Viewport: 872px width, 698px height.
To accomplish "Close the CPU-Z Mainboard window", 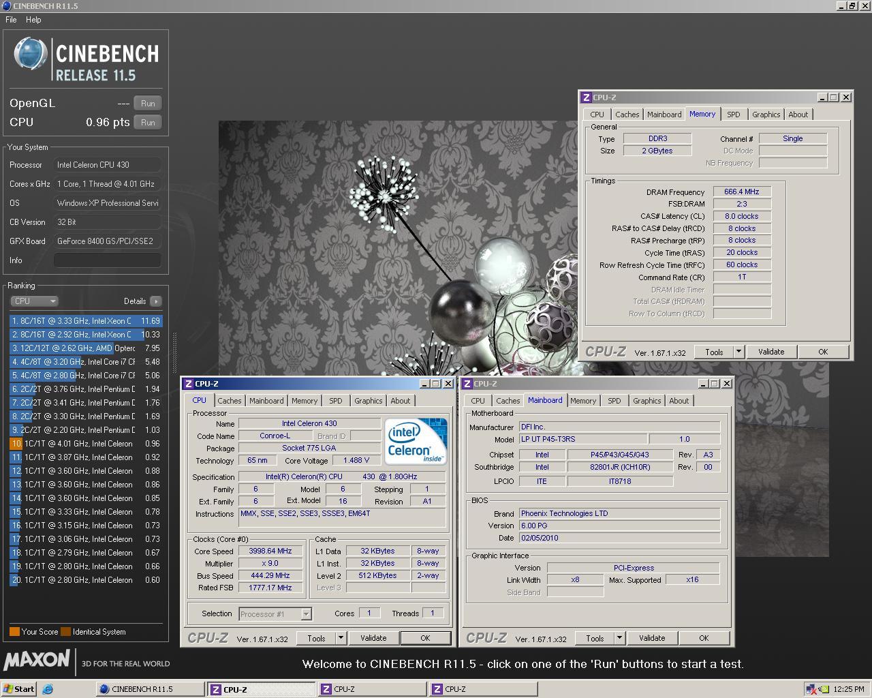I will pos(726,384).
